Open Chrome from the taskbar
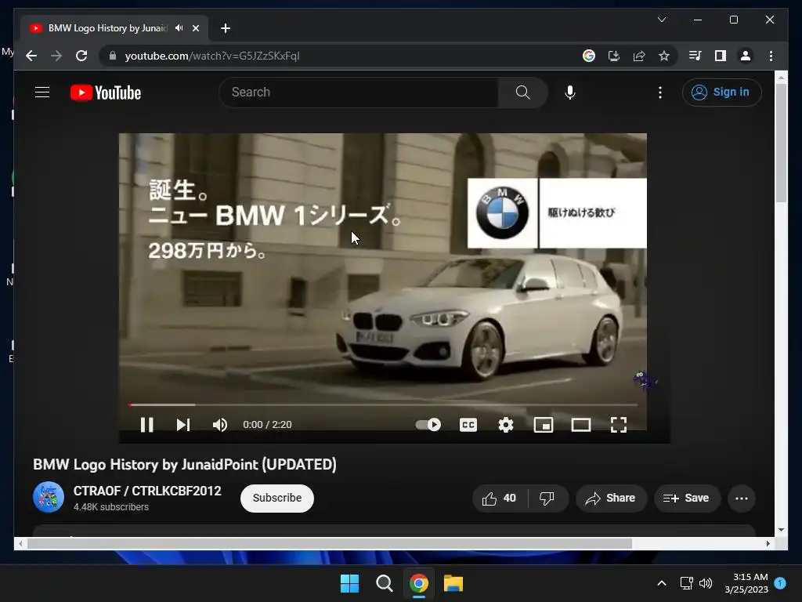802x602 pixels. tap(419, 583)
